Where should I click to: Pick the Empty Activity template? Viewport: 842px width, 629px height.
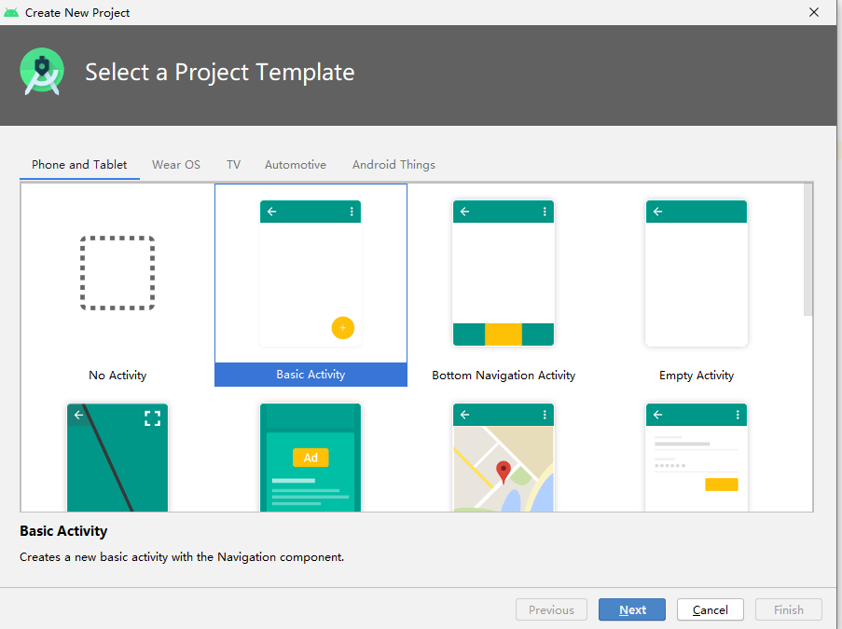696,273
